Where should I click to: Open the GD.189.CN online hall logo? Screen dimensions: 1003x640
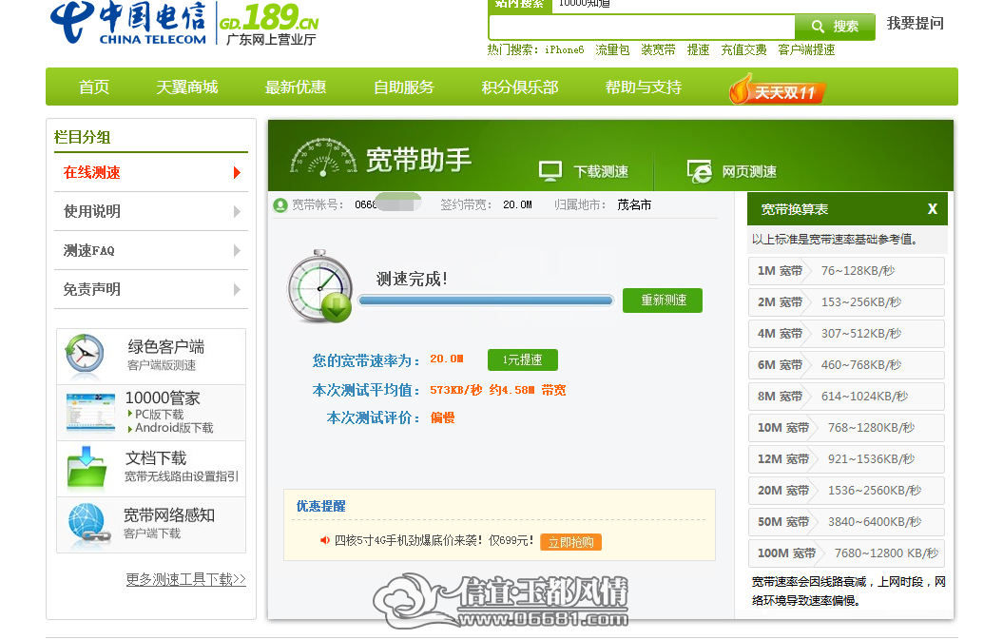pos(269,25)
